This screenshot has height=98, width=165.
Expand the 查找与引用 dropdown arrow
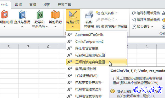22,27
